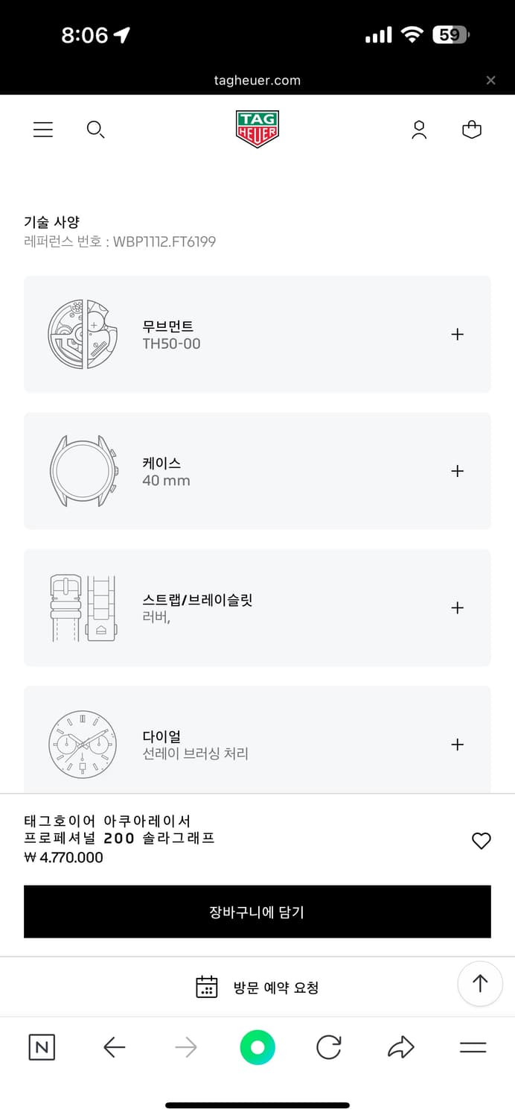Open the shopping bag
Image resolution: width=515 pixels, height=1118 pixels.
[x=472, y=130]
